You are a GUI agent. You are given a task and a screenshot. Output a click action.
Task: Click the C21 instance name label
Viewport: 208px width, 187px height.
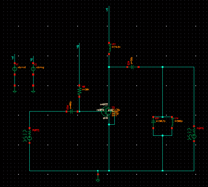[157, 118]
